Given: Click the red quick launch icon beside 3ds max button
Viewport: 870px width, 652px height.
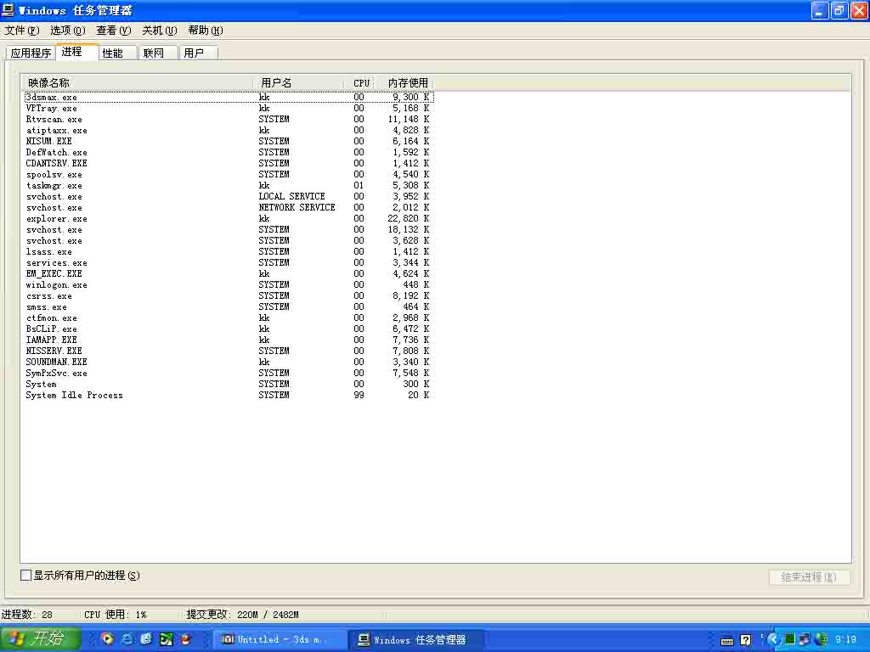Looking at the screenshot, I should [185, 639].
